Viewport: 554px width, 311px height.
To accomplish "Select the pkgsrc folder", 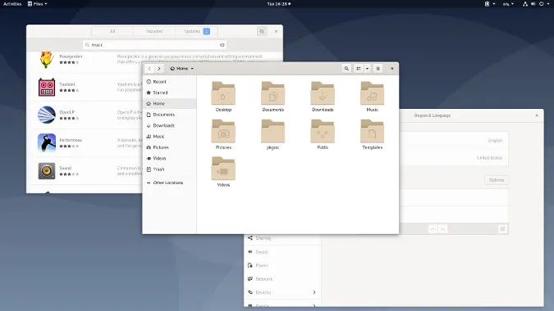I will click(272, 134).
